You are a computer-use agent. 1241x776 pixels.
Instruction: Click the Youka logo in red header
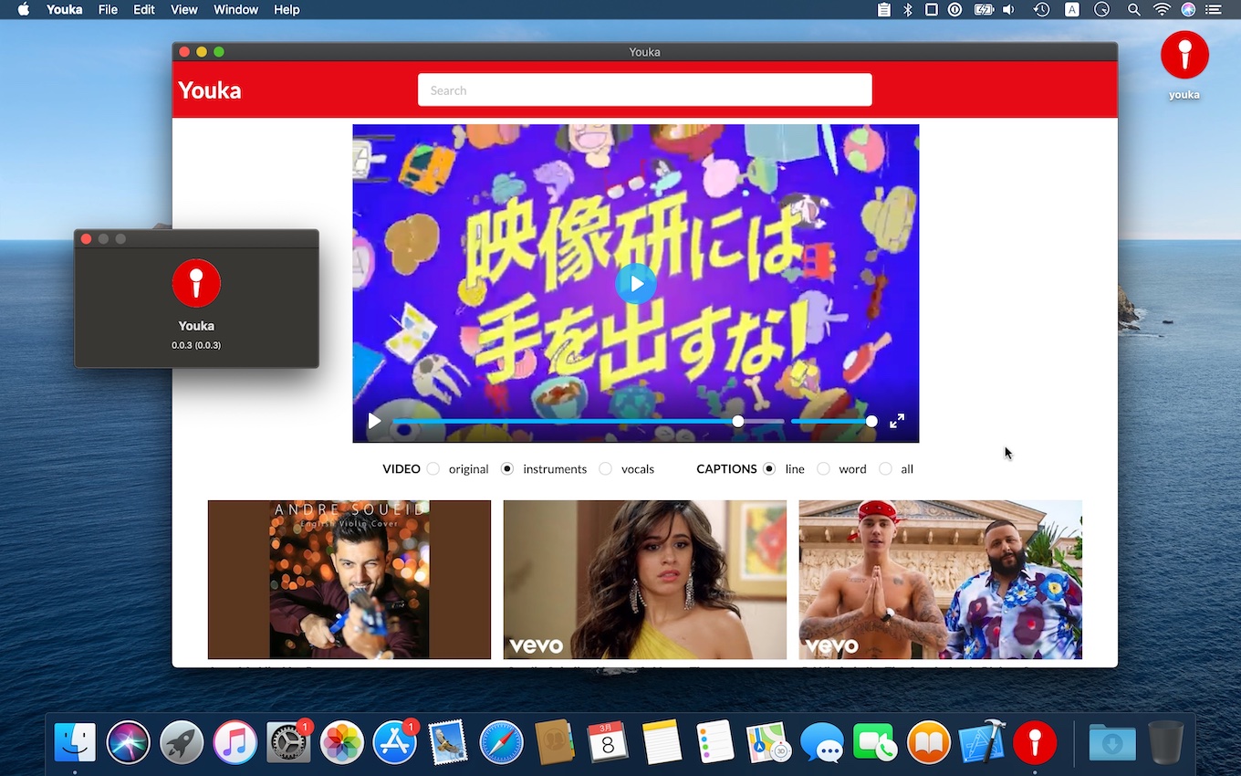coord(210,90)
